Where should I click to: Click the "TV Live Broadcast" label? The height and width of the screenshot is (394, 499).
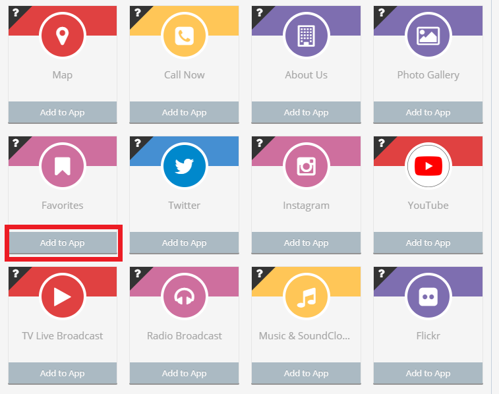click(x=63, y=336)
